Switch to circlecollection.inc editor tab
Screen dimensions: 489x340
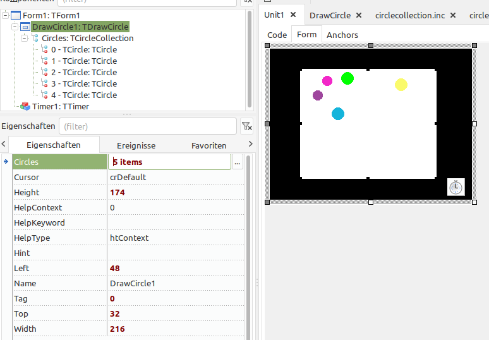[x=410, y=15]
